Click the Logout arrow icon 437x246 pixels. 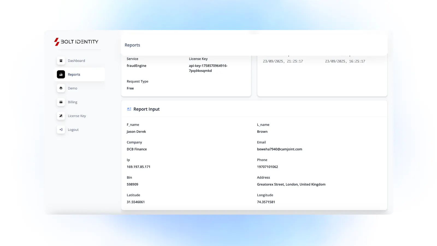[x=61, y=130]
